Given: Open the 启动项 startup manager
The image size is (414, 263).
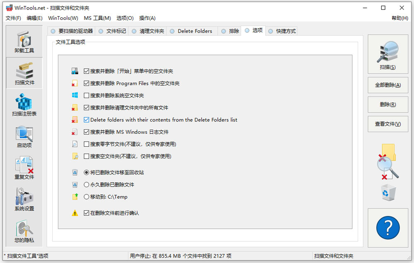Looking at the screenshot, I should click(24, 137).
